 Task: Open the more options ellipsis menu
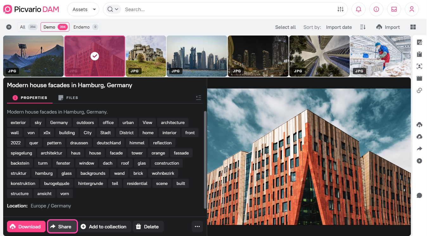click(x=197, y=226)
